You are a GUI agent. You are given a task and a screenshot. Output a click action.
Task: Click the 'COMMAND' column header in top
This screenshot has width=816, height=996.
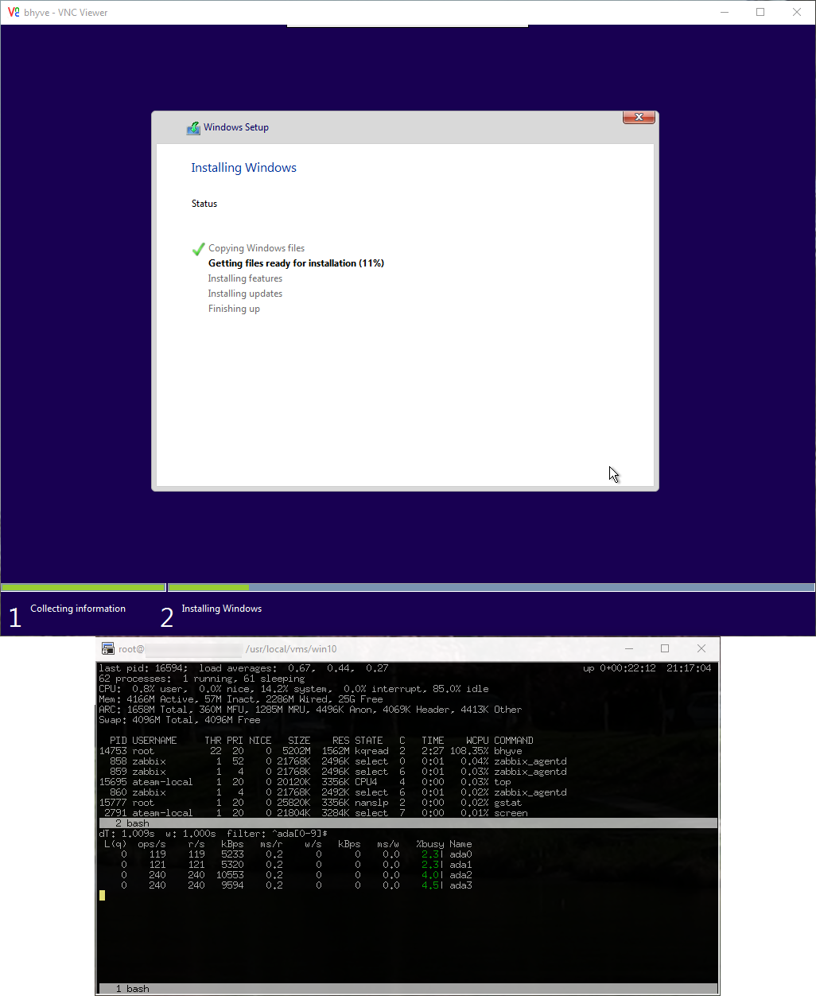point(514,741)
